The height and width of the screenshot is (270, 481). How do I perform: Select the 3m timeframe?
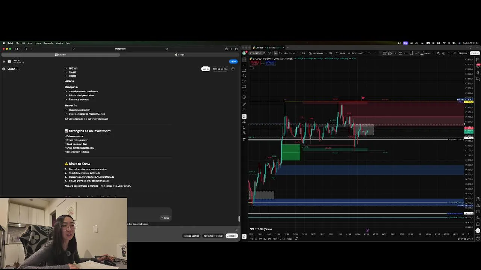276,53
